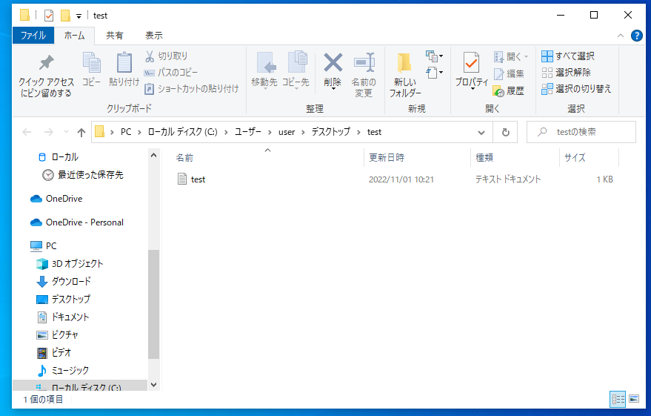Click すべて選択 (Select all)
This screenshot has height=416, width=651.
(568, 56)
